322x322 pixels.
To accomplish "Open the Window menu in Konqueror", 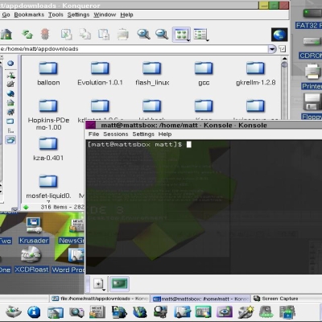I will pos(105,14).
